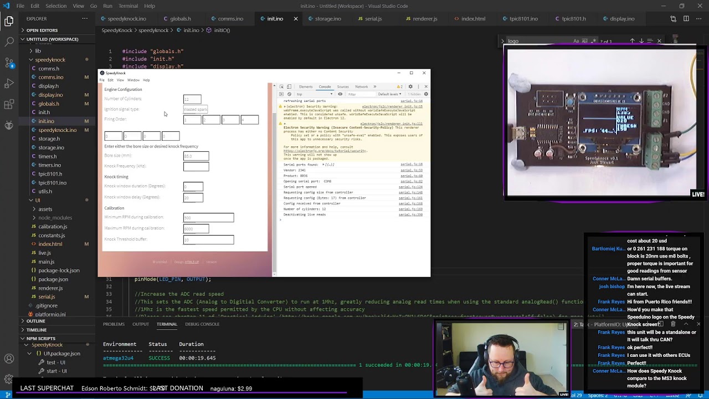The height and width of the screenshot is (399, 709).
Task: Click Number of Cylinders input field
Action: pos(192,99)
